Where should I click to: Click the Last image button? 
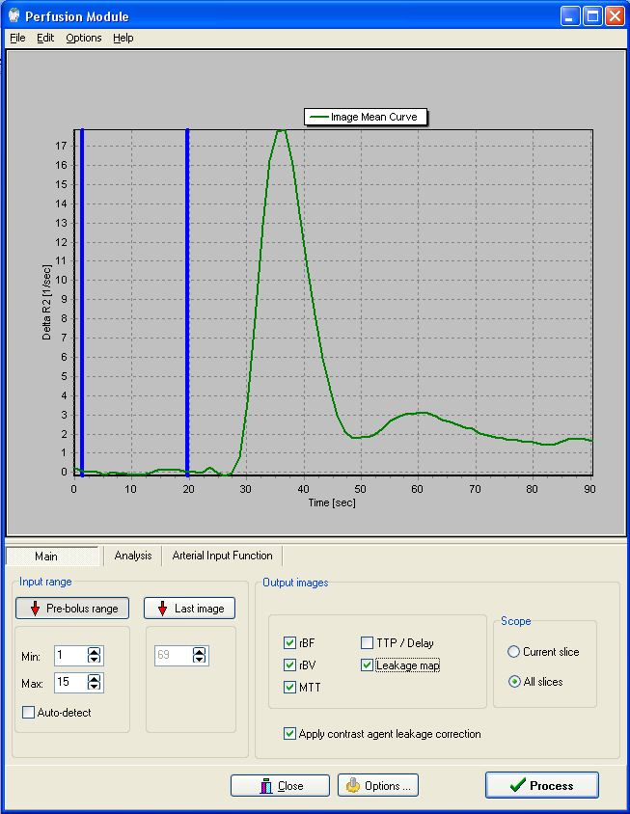(189, 608)
